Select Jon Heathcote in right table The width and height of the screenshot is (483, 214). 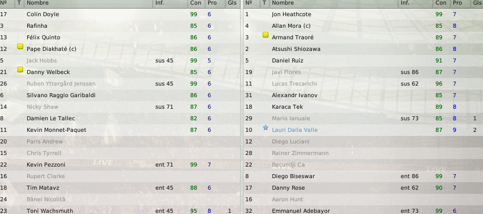click(363, 14)
